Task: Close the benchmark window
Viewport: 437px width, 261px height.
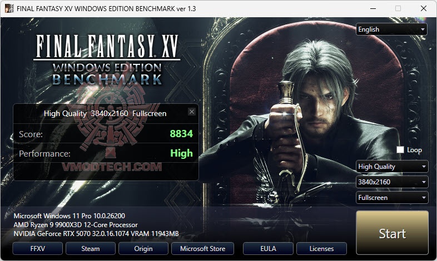Action: (x=424, y=8)
